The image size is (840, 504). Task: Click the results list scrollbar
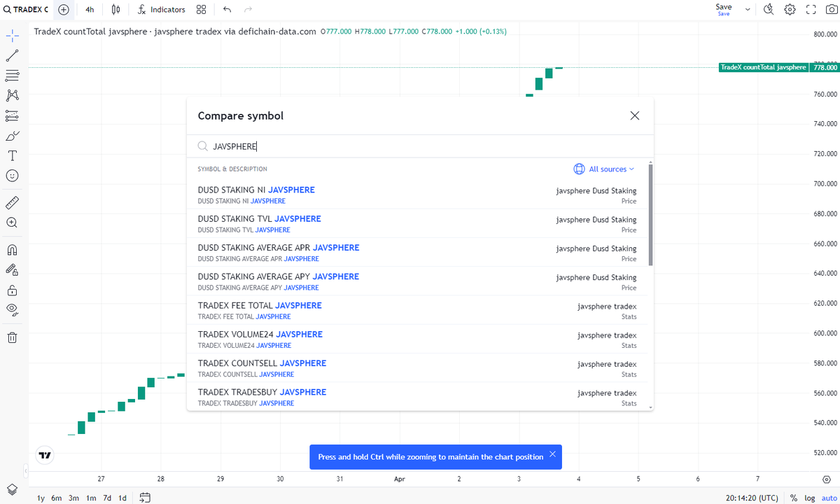point(651,215)
